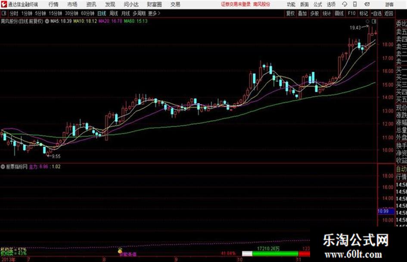Switch to the 5分钟 period tab
Screen dimensions: 407x262
[40, 13]
